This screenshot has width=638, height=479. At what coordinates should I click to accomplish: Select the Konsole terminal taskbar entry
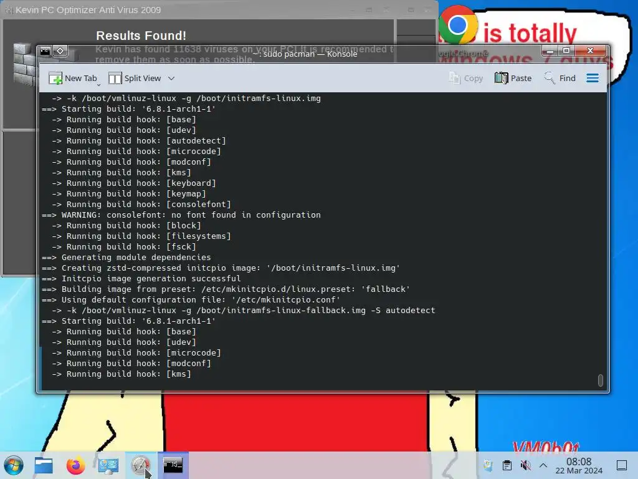pos(173,465)
